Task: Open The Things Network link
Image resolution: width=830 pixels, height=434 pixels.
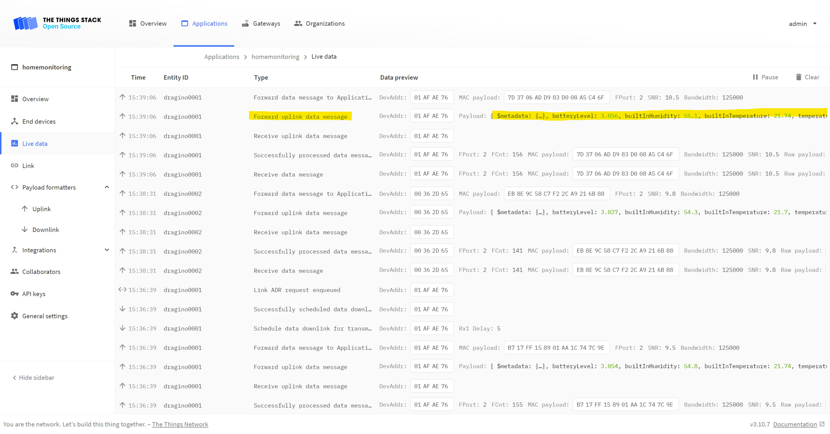Action: tap(180, 424)
